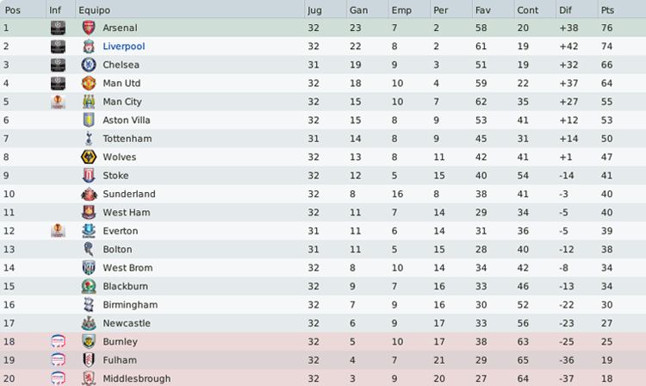This screenshot has width=646, height=386.
Task: Select the relegation icon in Burnley's row
Action: coord(58,341)
